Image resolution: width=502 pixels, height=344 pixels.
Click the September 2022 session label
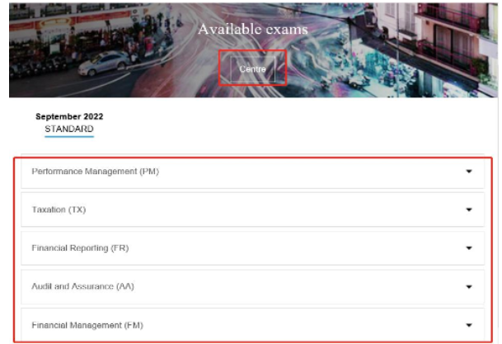(69, 116)
